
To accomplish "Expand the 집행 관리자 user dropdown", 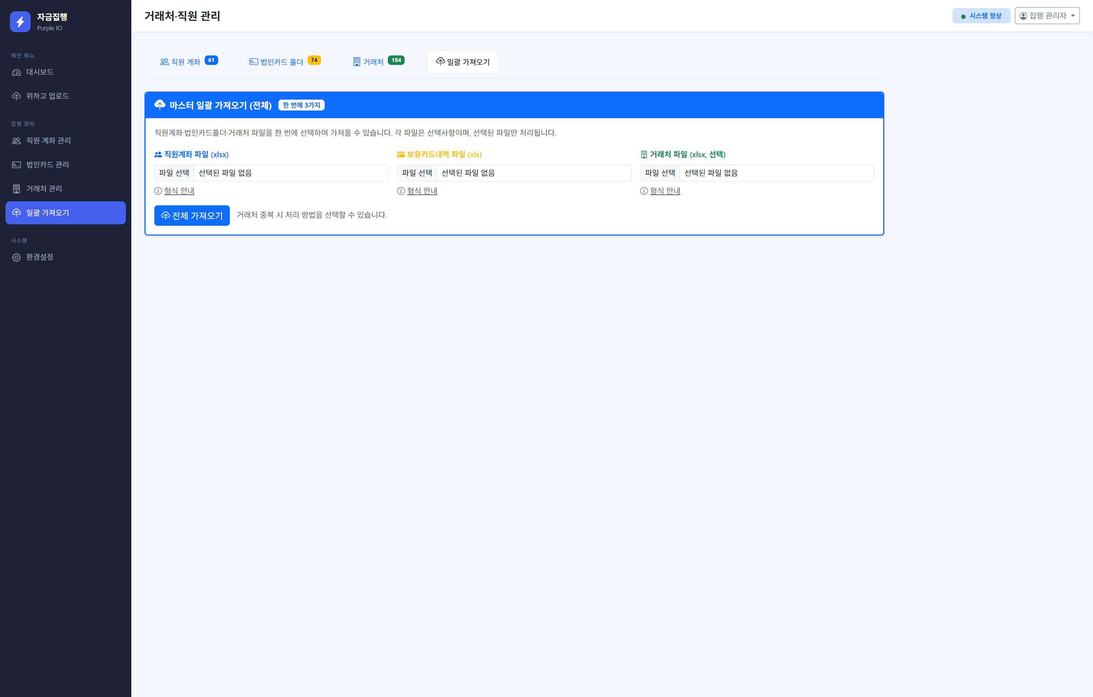I will [1047, 16].
